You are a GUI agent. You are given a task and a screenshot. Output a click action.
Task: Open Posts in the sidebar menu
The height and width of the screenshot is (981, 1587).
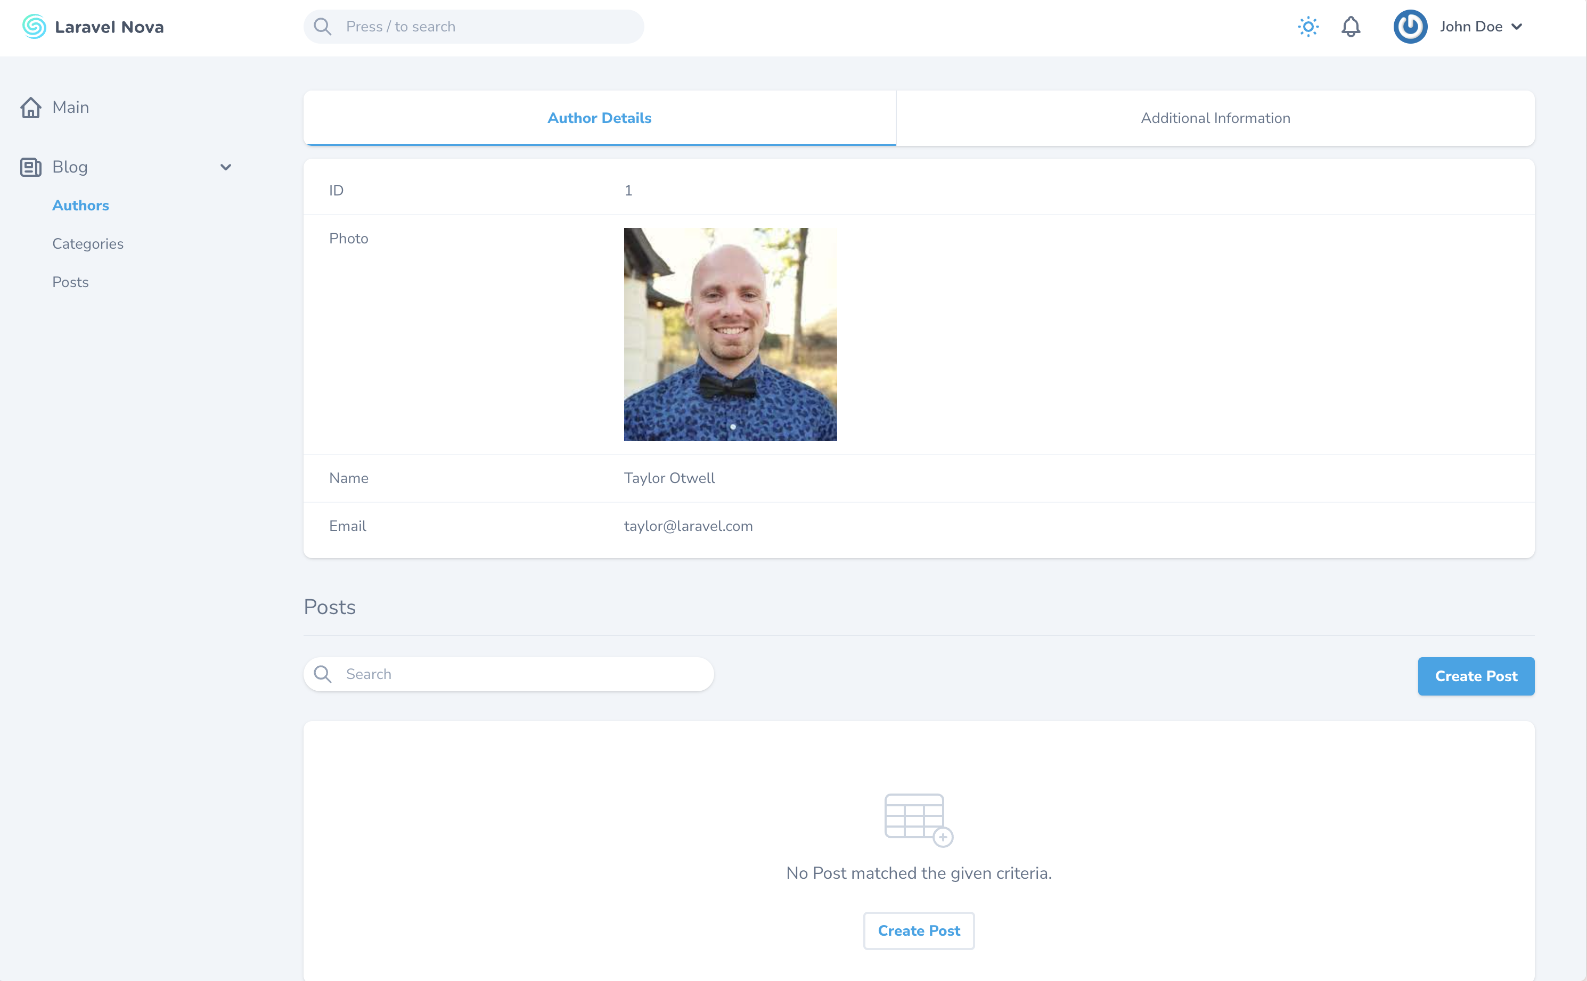(x=70, y=282)
